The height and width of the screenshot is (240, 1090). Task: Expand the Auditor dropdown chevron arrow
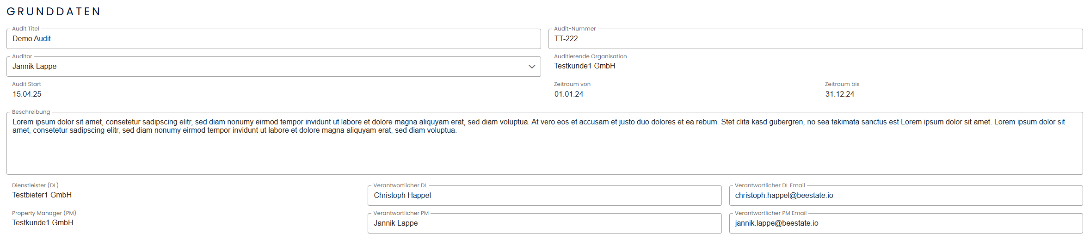[x=531, y=67]
